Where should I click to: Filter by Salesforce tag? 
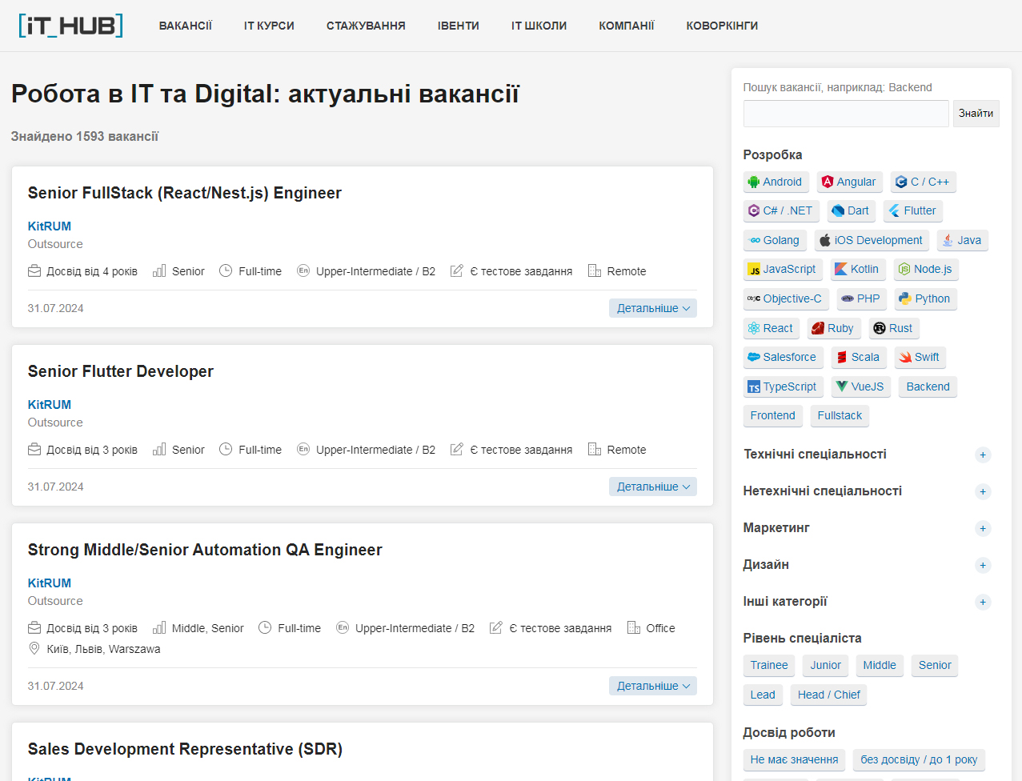[782, 358]
